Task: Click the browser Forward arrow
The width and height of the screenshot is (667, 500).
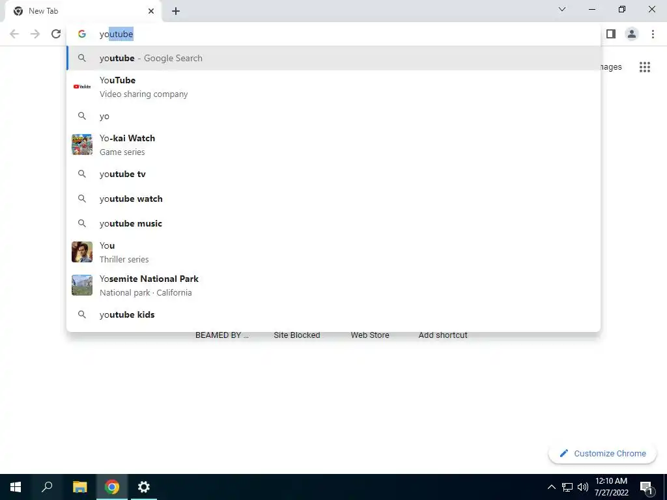Action: pyautogui.click(x=35, y=34)
